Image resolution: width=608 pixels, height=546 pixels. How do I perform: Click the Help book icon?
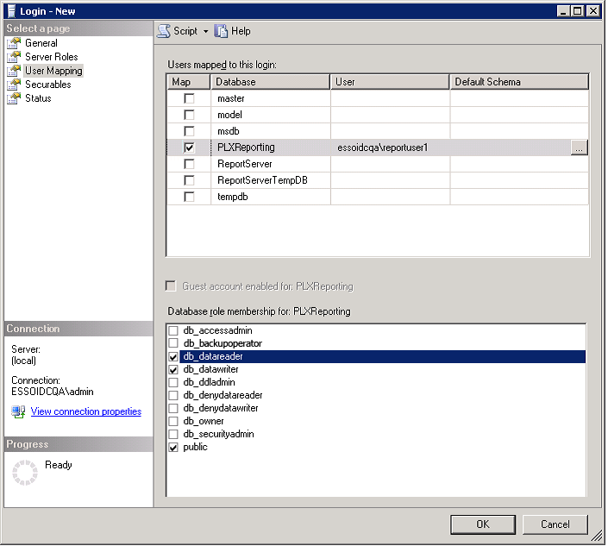[221, 31]
